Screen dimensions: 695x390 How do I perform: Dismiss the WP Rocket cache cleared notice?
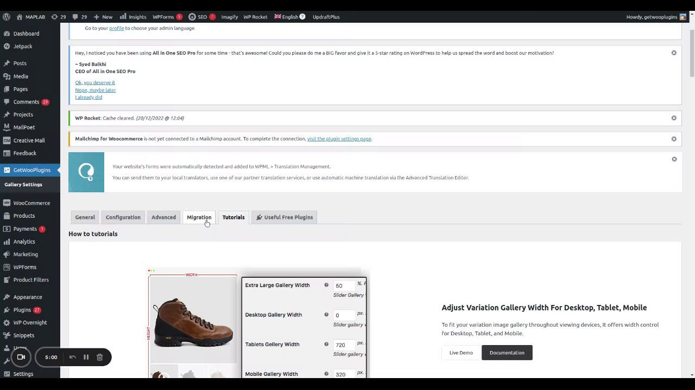[674, 118]
